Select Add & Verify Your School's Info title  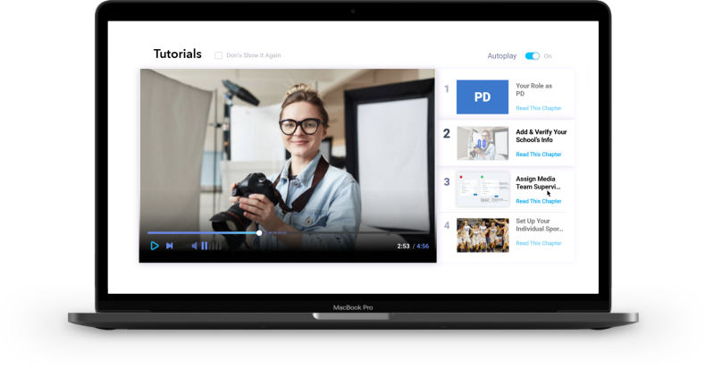(x=541, y=136)
